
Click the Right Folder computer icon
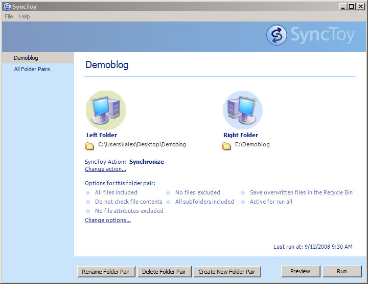click(x=243, y=110)
